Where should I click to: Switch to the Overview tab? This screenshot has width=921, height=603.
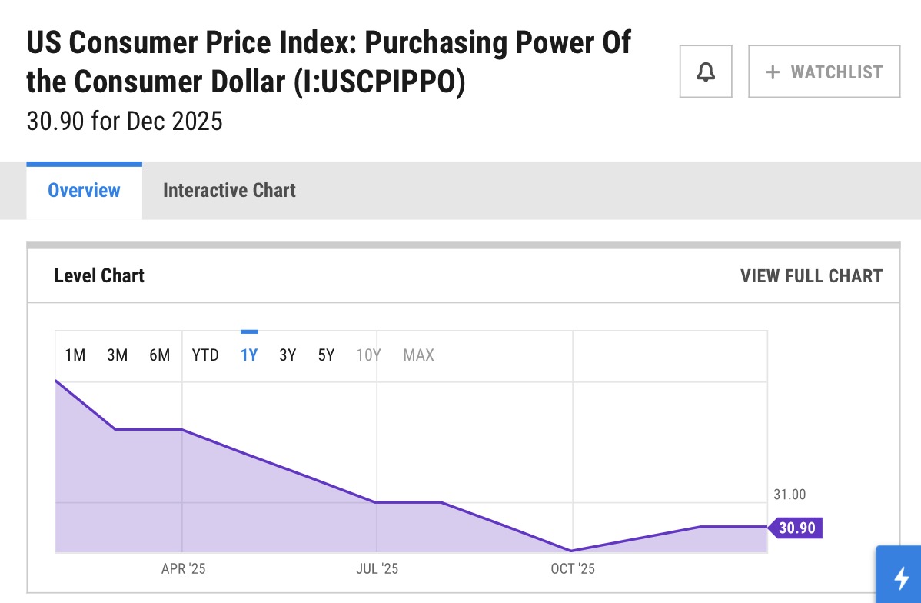tap(84, 191)
